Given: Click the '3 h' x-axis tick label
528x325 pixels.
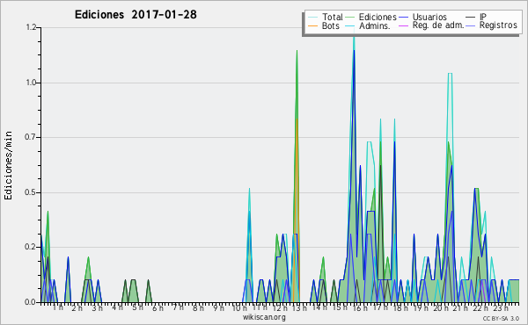Looking at the screenshot, I should [98, 308].
